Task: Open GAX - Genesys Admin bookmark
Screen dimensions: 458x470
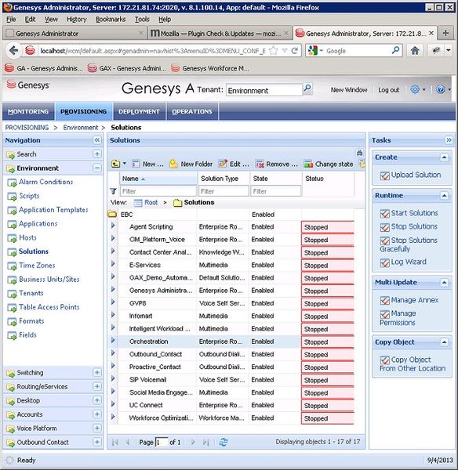Action: click(126, 68)
